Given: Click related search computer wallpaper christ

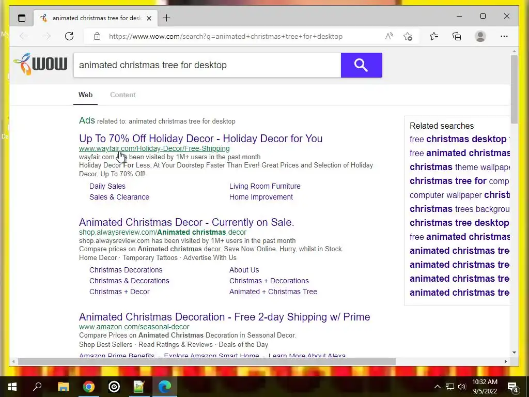Looking at the screenshot, I should (459, 195).
